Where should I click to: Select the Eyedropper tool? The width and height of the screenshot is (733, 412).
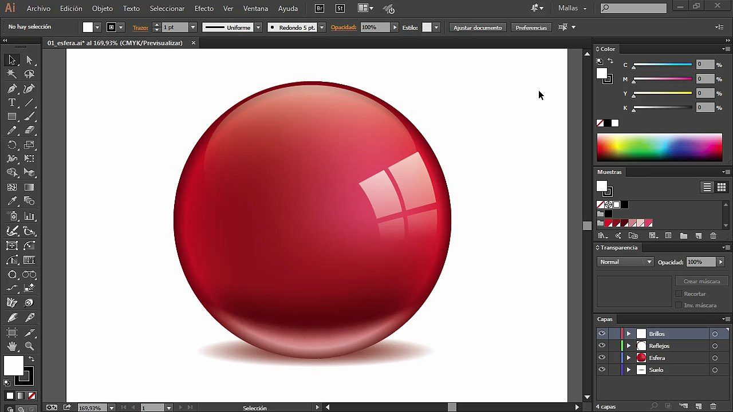click(x=12, y=201)
